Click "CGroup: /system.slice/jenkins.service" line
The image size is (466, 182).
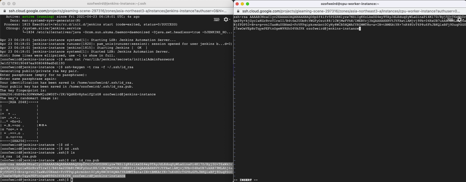43,28
